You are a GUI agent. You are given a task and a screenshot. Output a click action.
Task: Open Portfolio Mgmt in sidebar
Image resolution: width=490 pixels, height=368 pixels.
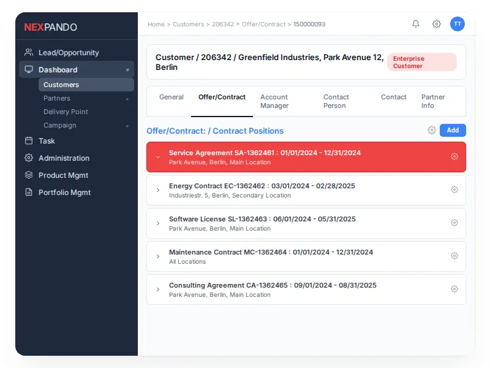65,193
